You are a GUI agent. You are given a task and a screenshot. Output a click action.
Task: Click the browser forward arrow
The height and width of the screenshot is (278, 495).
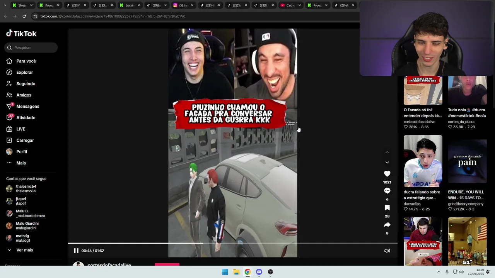tap(15, 16)
